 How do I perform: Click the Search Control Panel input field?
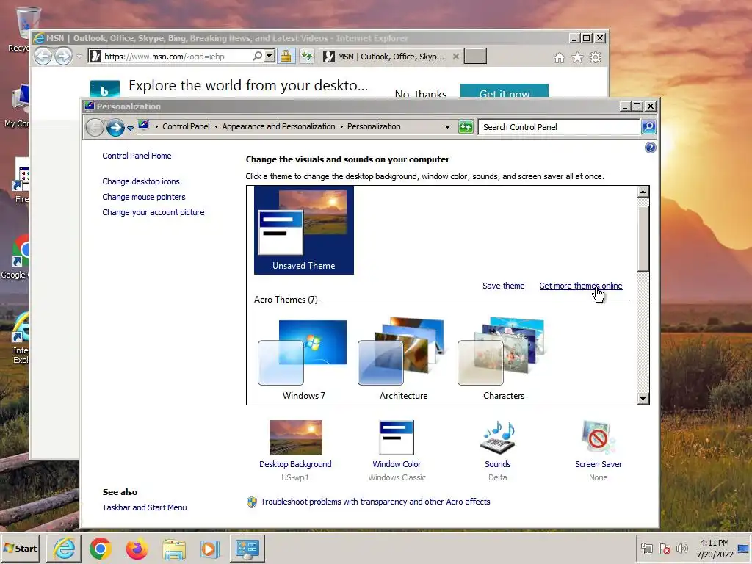pos(559,127)
